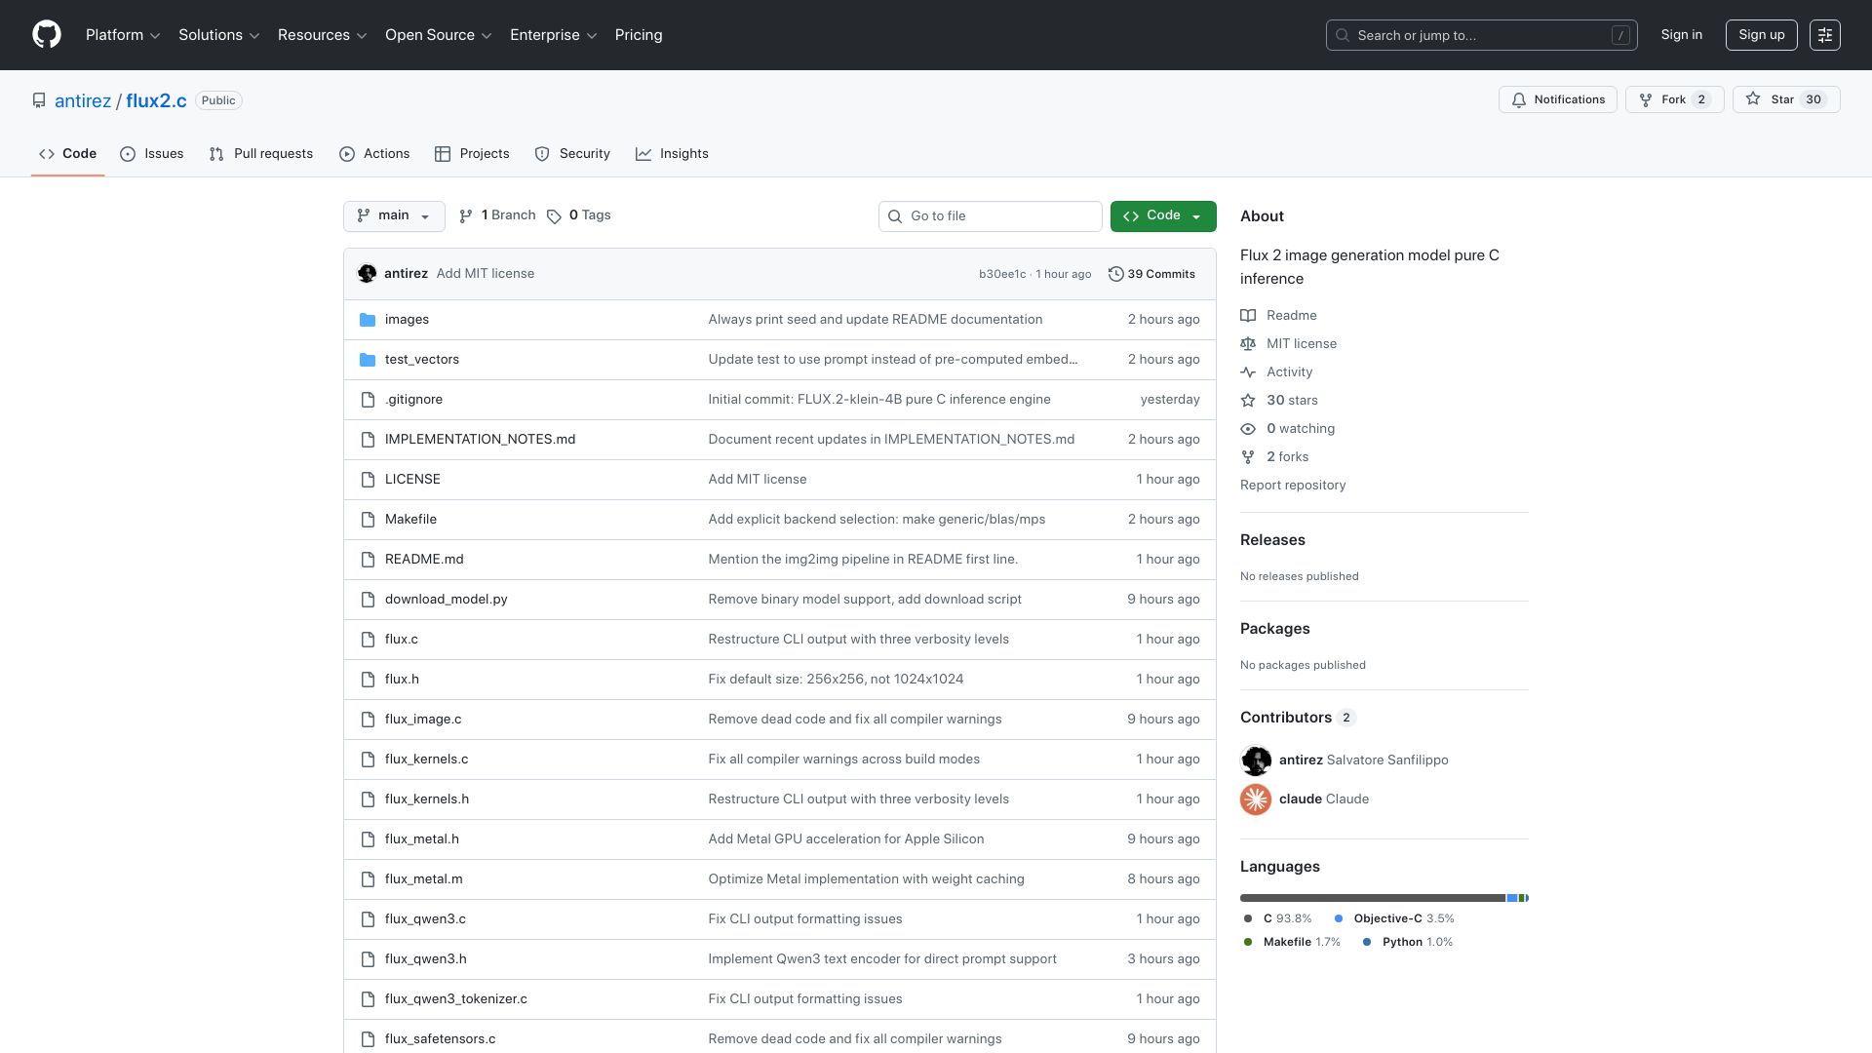Open the GitHub homepage logo
Viewport: 1872px width, 1053px height.
click(47, 35)
